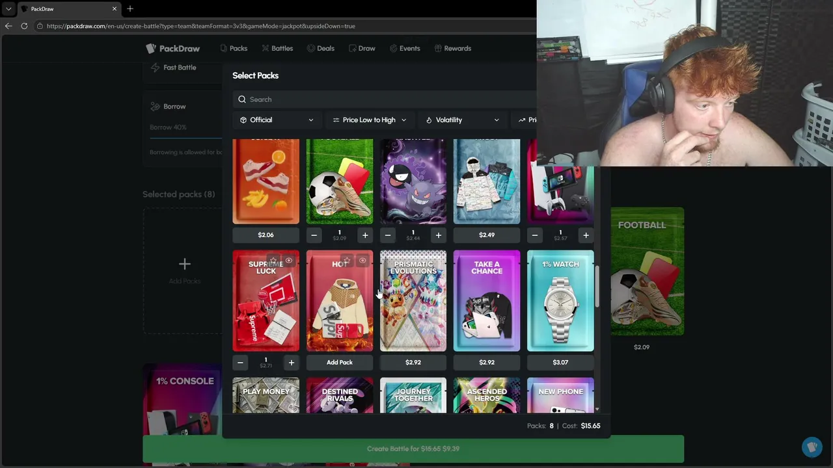
Task: Preview the Supreme Luck pack with the eye
Action: tap(289, 261)
